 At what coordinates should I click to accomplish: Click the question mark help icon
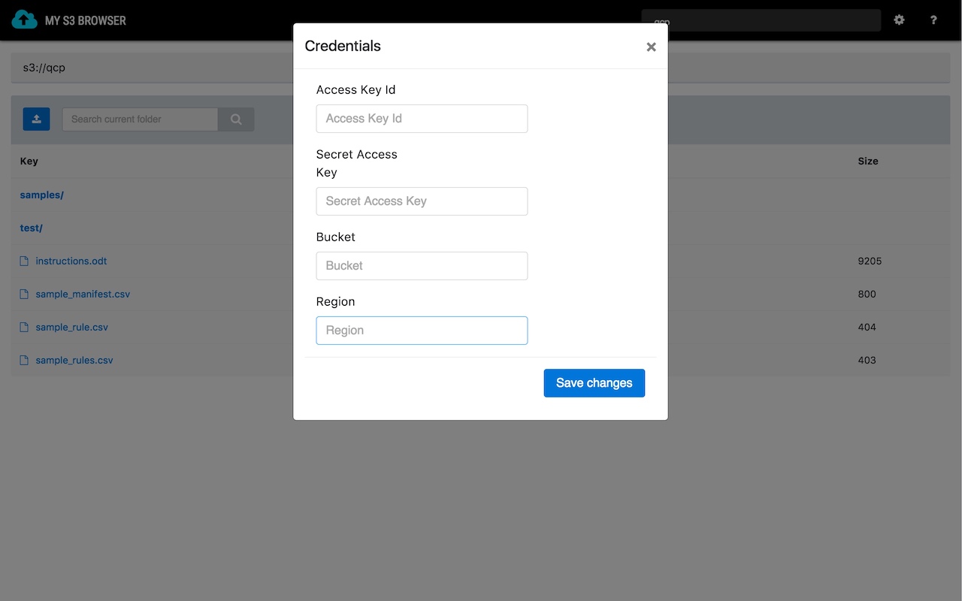click(x=933, y=20)
